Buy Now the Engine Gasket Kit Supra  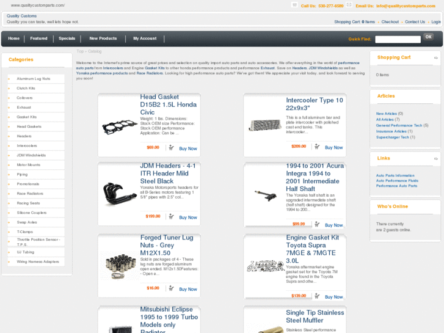coord(334,297)
